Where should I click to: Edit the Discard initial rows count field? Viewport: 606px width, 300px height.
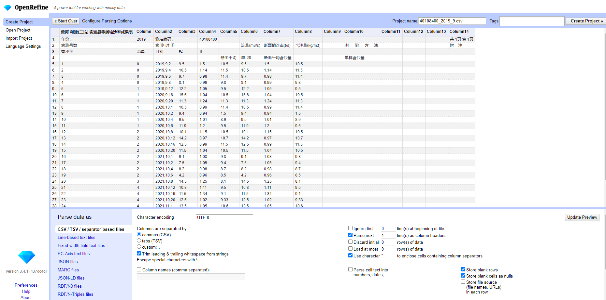click(x=388, y=242)
